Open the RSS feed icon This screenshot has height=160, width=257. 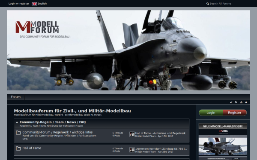236,102
